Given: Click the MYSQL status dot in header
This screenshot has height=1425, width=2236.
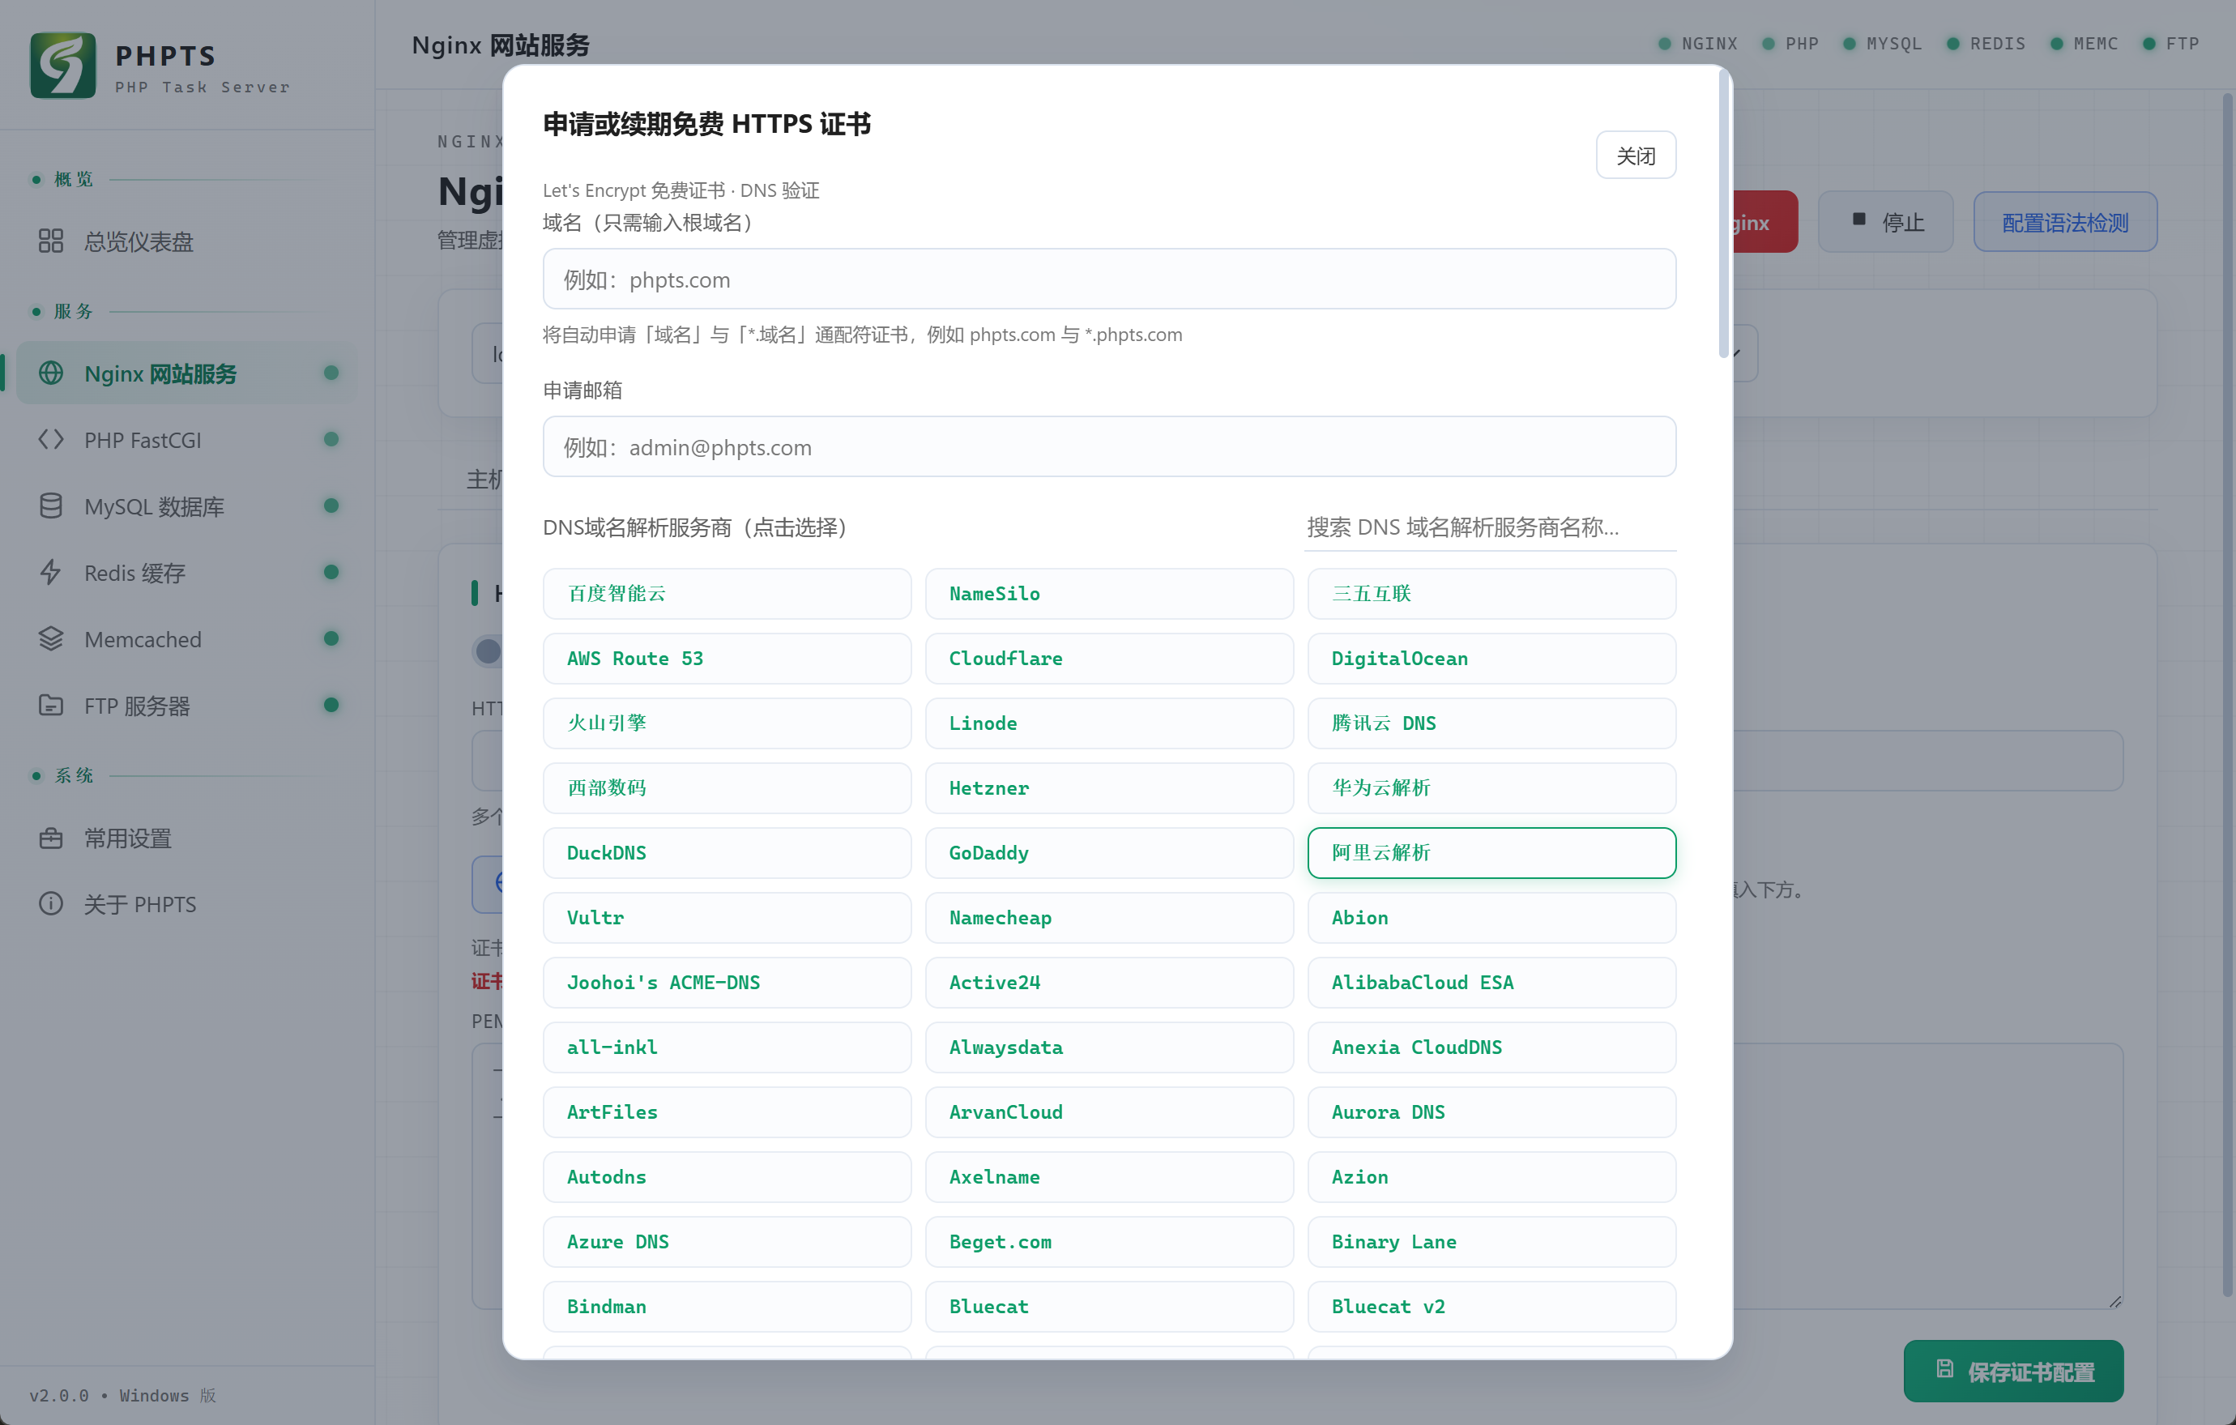Looking at the screenshot, I should [1849, 44].
